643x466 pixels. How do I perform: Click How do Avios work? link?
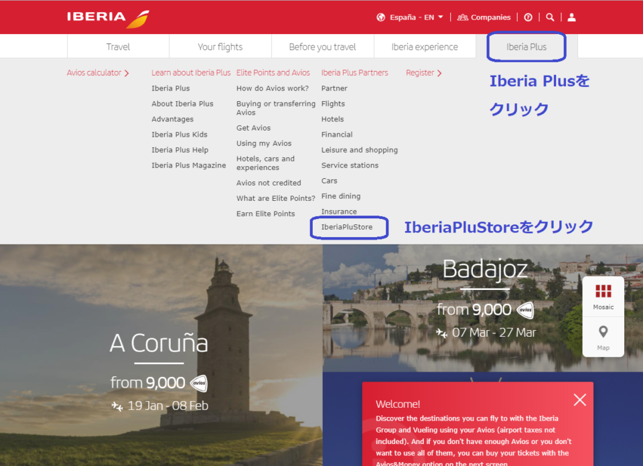click(x=273, y=88)
